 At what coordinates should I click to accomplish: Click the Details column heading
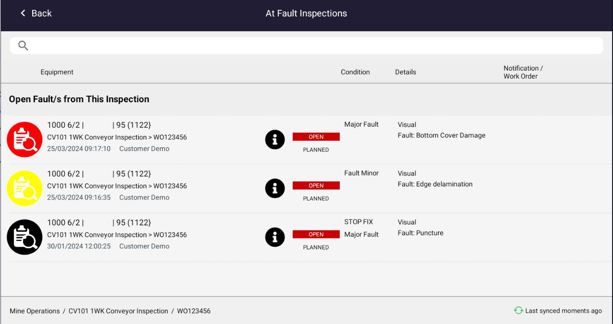click(x=405, y=71)
